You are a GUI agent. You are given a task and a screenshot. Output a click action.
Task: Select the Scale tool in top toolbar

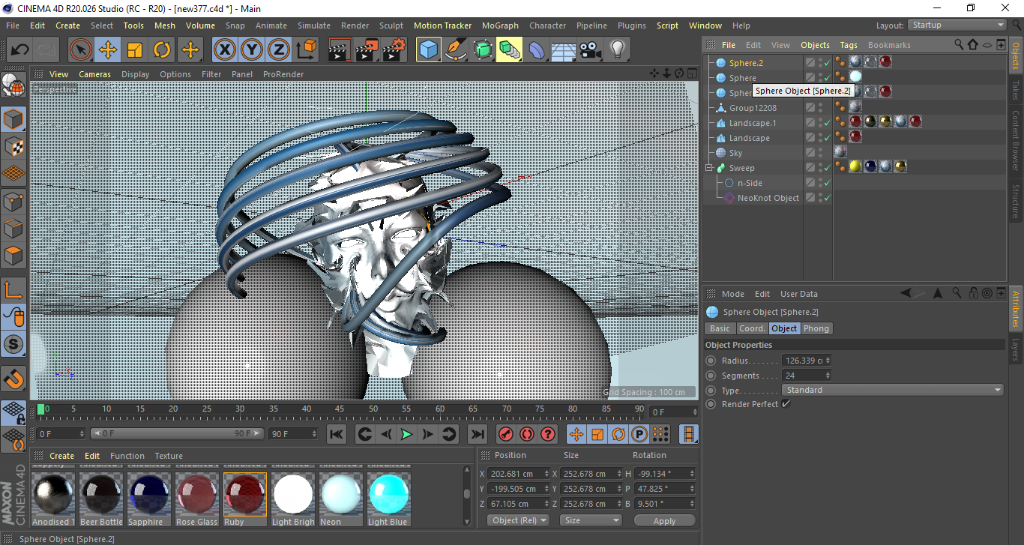coord(135,50)
